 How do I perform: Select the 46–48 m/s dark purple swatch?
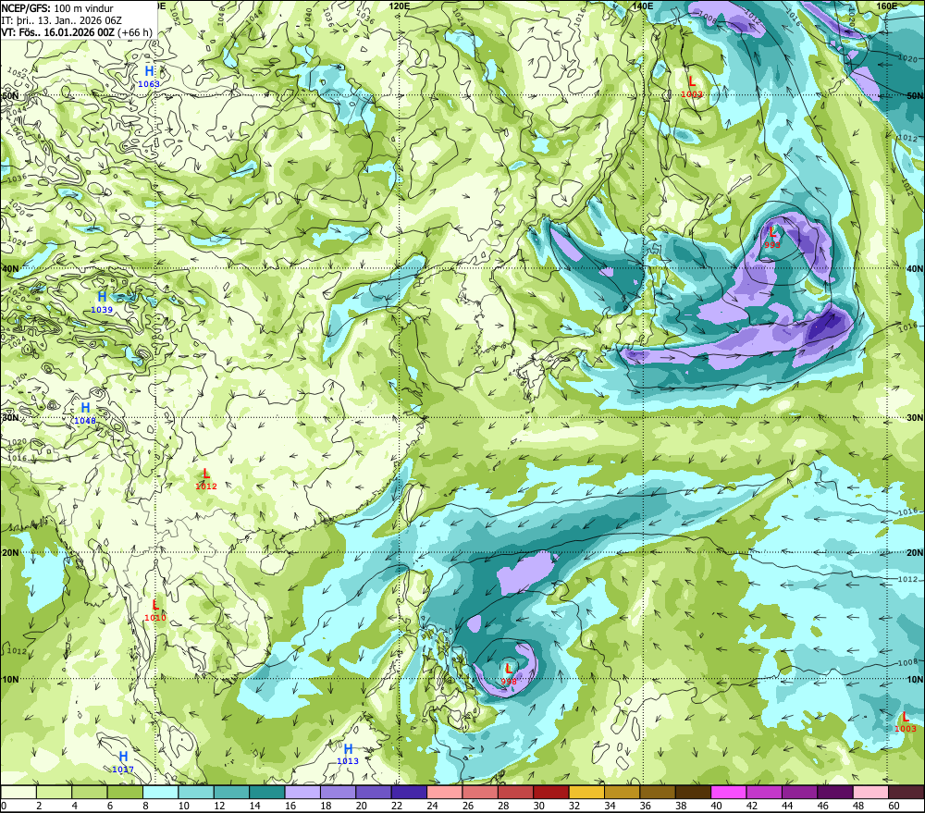[x=834, y=792]
